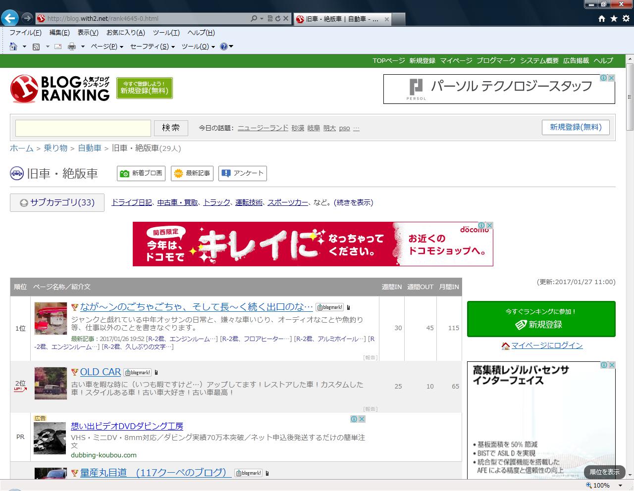Open the マイページにログイン link
Image resolution: width=634 pixels, height=491 pixels.
click(x=547, y=345)
